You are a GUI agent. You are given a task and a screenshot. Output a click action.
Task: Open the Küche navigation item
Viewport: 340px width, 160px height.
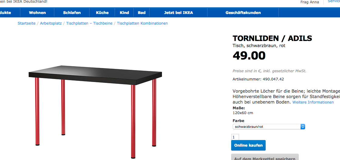(x=102, y=12)
